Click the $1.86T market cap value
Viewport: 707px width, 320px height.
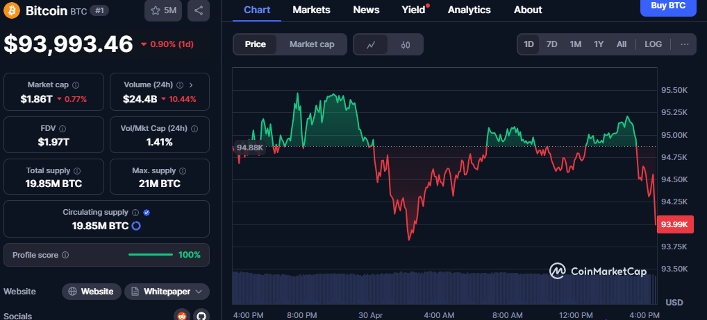pos(37,99)
